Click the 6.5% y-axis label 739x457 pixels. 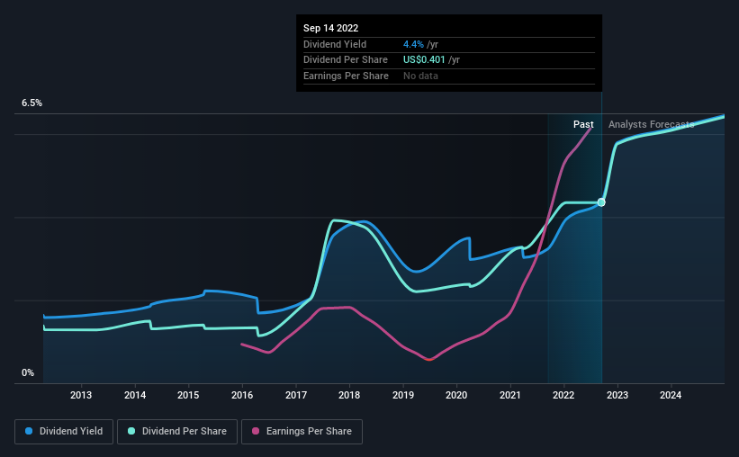32,103
